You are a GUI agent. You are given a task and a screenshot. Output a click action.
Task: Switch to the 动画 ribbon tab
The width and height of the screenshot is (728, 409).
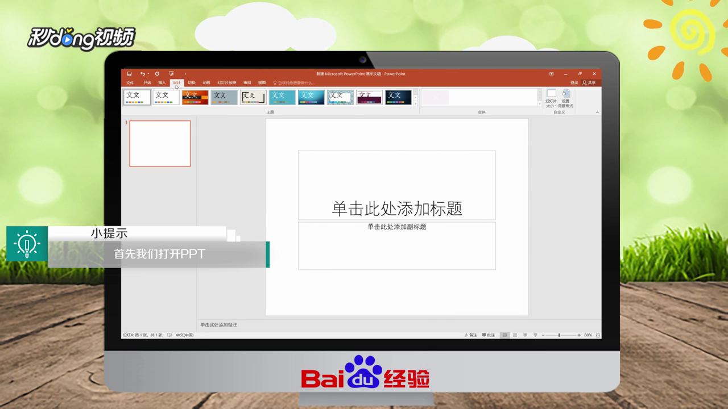[x=206, y=83]
